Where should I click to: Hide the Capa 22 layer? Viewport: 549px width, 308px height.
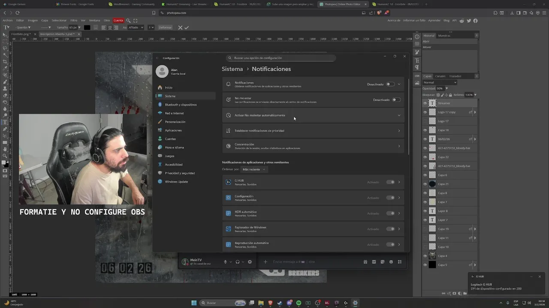click(425, 157)
